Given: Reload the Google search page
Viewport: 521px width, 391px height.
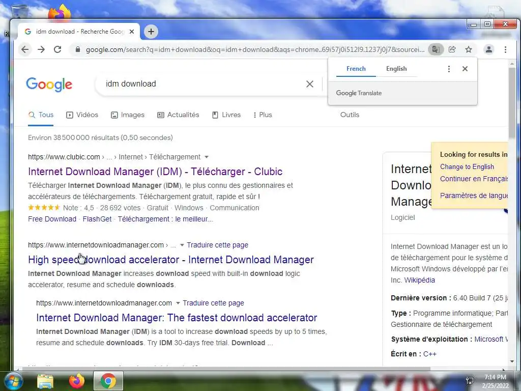Looking at the screenshot, I should tap(57, 49).
